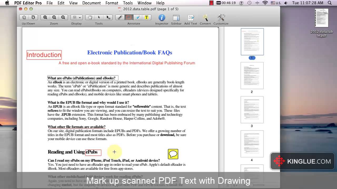Click the volume icon in menu bar

pos(286,3)
